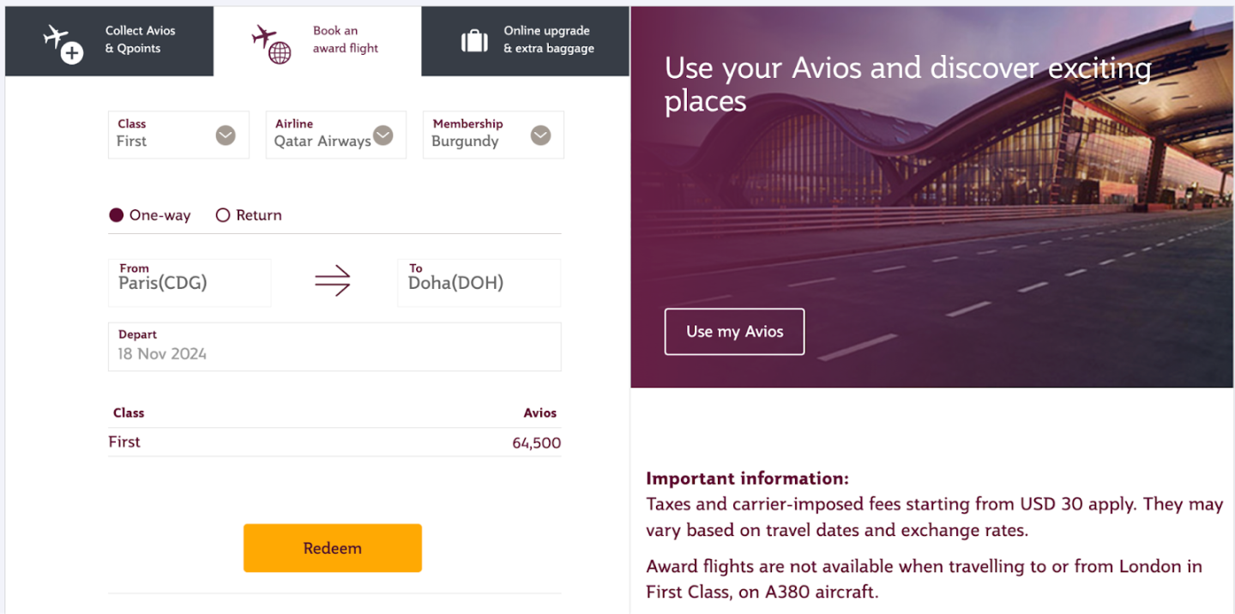Expand the Class dropdown showing First
Image resolution: width=1235 pixels, height=614 pixels.
tap(225, 135)
